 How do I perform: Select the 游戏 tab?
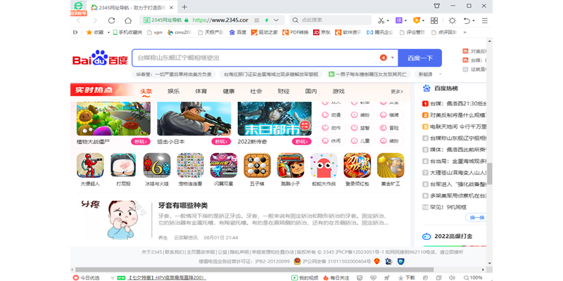(339, 91)
